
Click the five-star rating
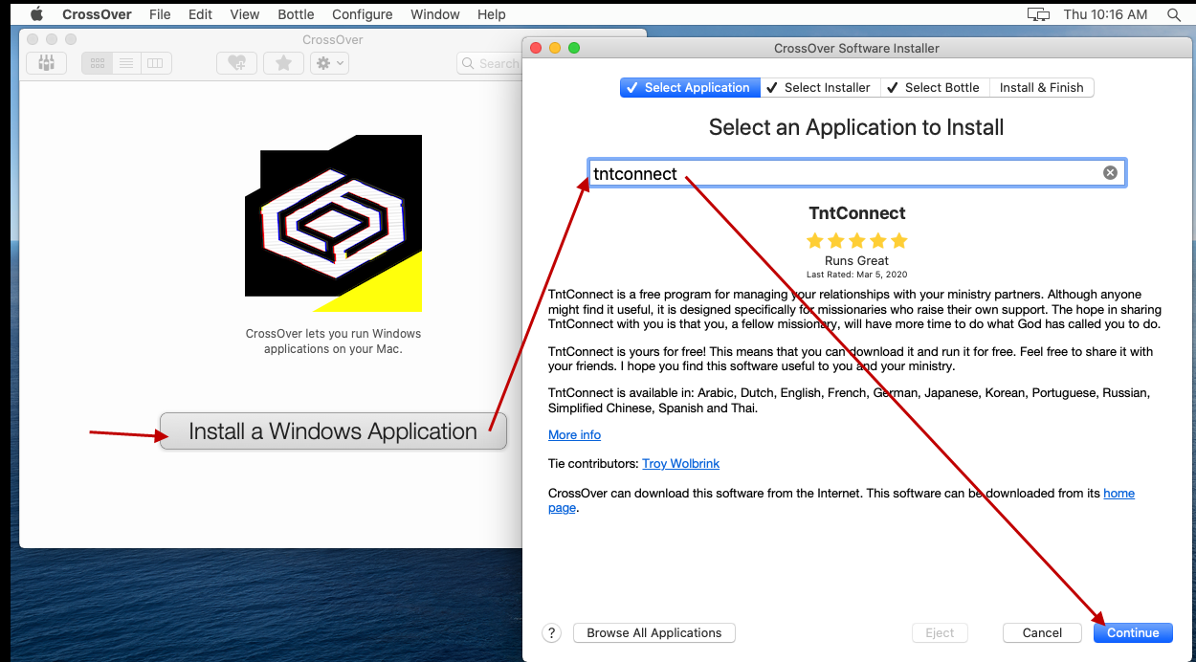click(x=856, y=241)
